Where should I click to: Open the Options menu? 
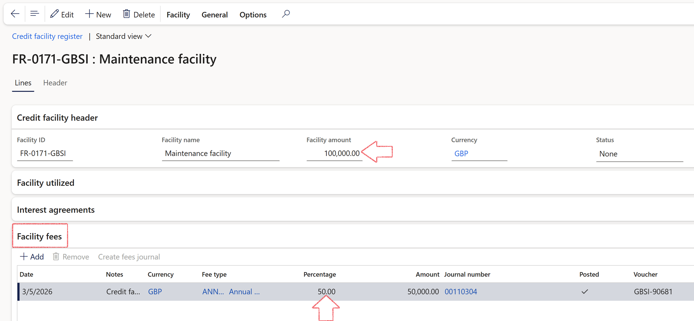coord(253,14)
